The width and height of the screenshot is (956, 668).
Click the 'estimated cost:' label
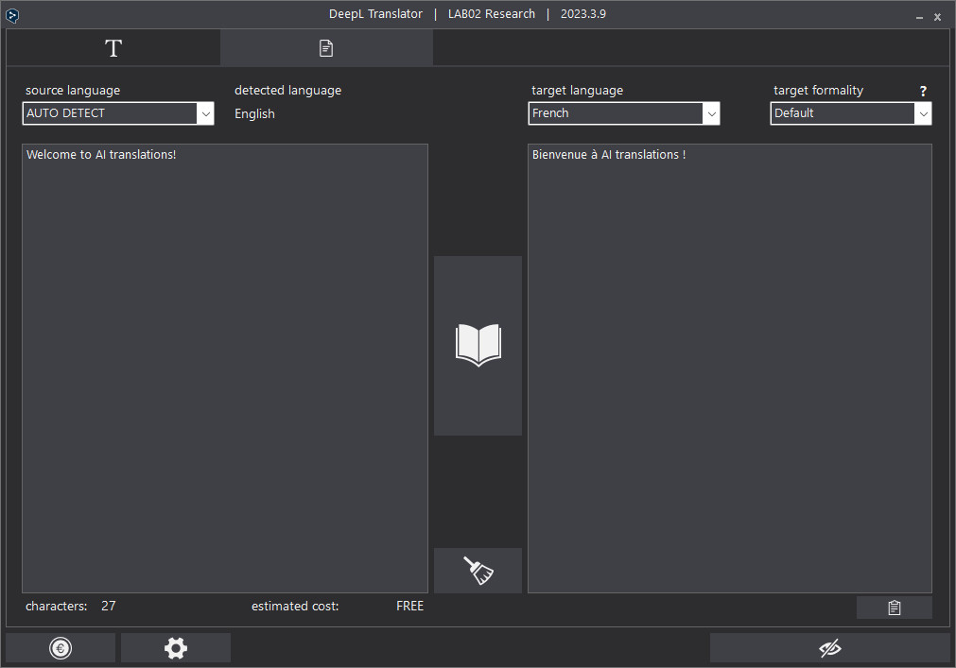tap(295, 606)
